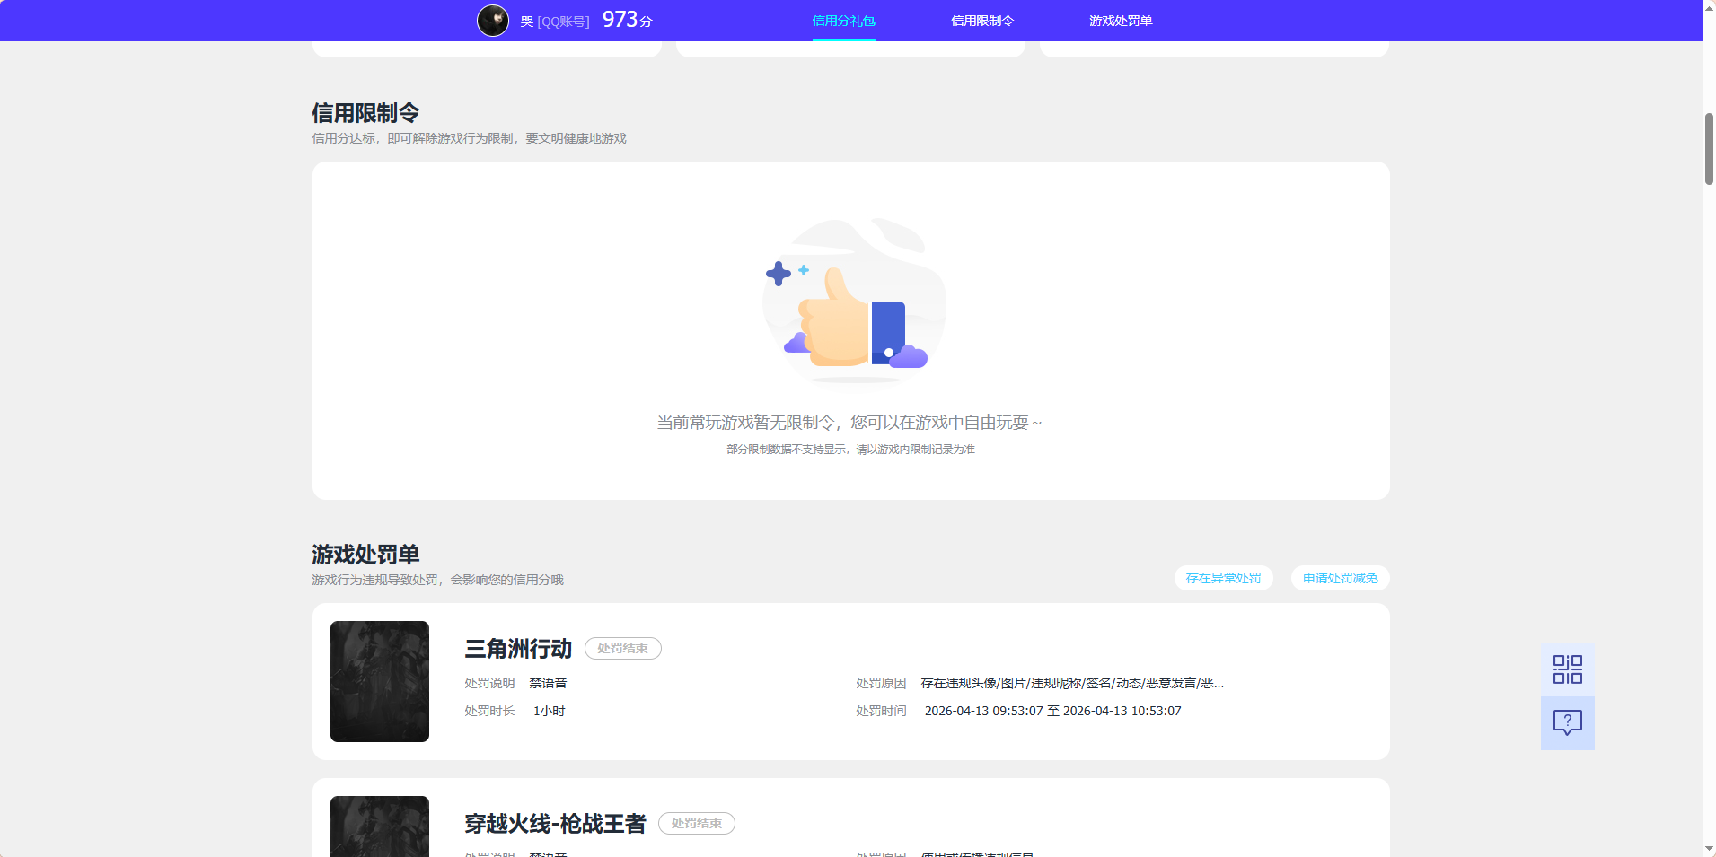Click the 处罚结束 tag beside 三角洲行动
The height and width of the screenshot is (857, 1716).
tap(623, 648)
